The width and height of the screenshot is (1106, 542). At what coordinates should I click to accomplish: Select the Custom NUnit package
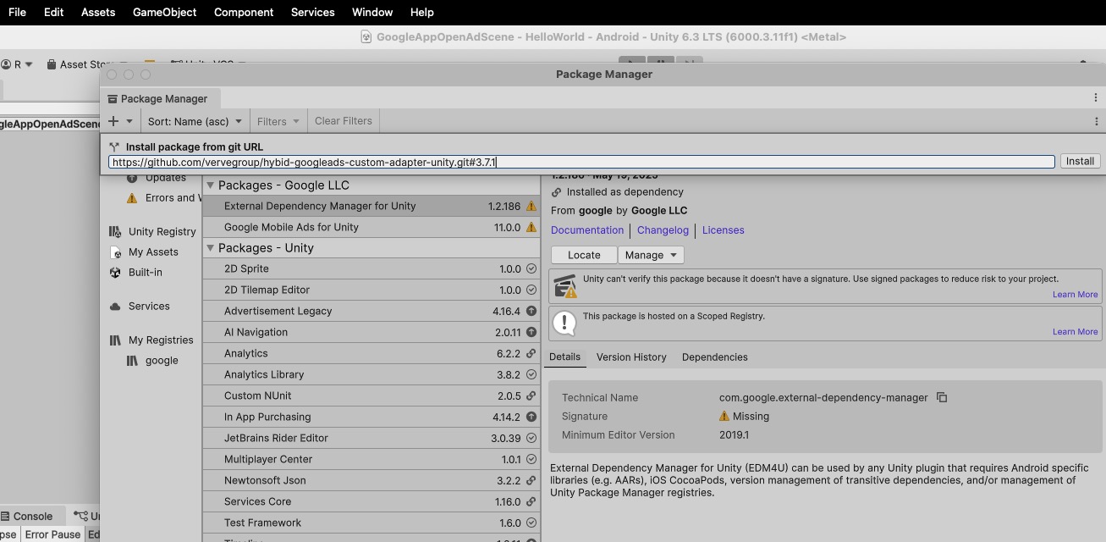(371, 395)
